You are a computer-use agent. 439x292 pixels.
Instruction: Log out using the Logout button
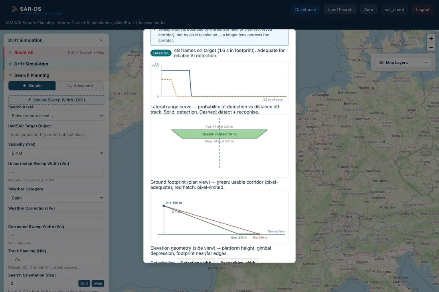[x=423, y=10]
